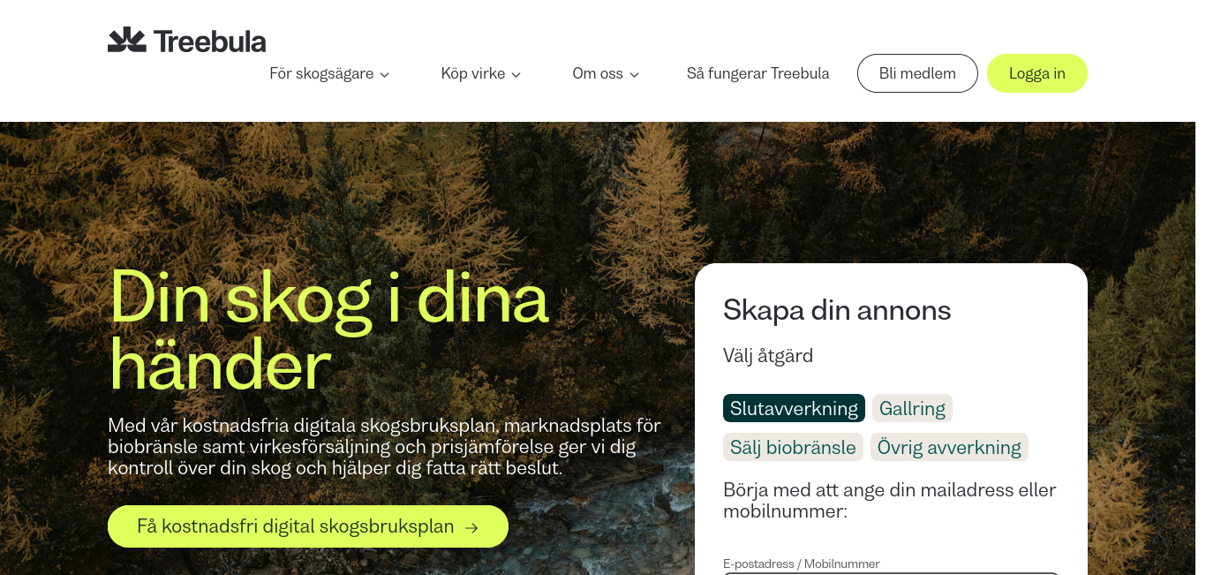
Task: Click the Logga in button
Action: 1037,73
